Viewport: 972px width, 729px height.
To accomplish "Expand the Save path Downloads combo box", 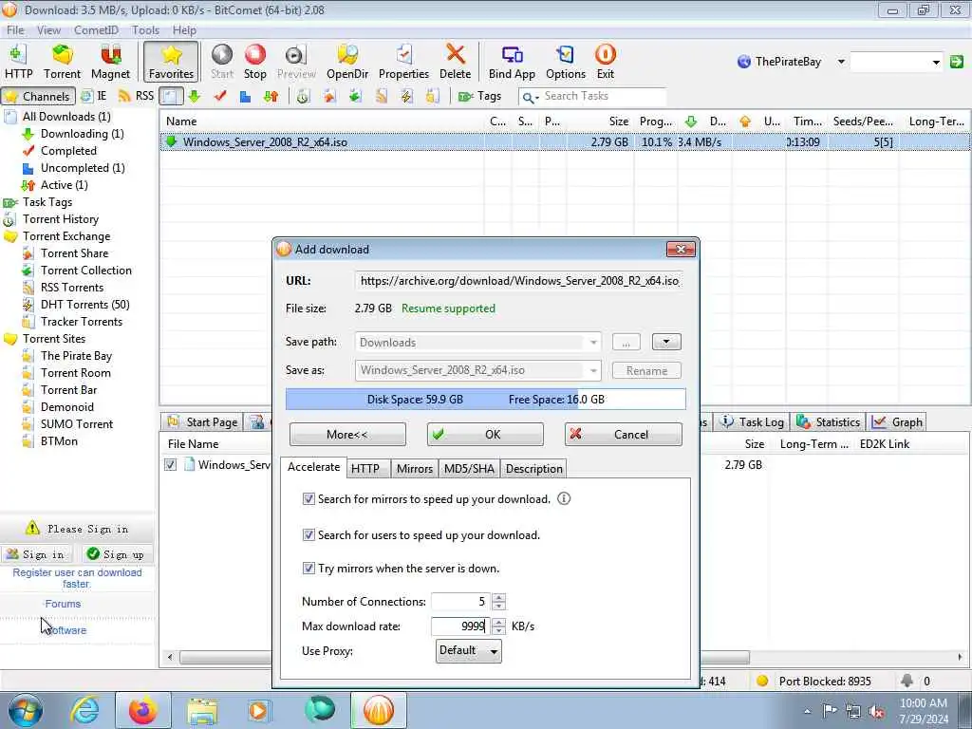I will click(593, 342).
